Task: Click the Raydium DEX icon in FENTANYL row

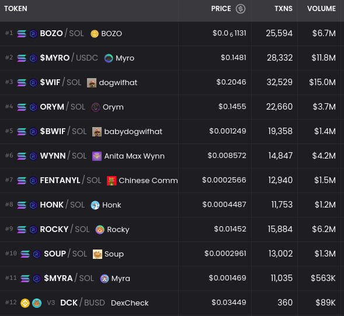Action: (33, 181)
